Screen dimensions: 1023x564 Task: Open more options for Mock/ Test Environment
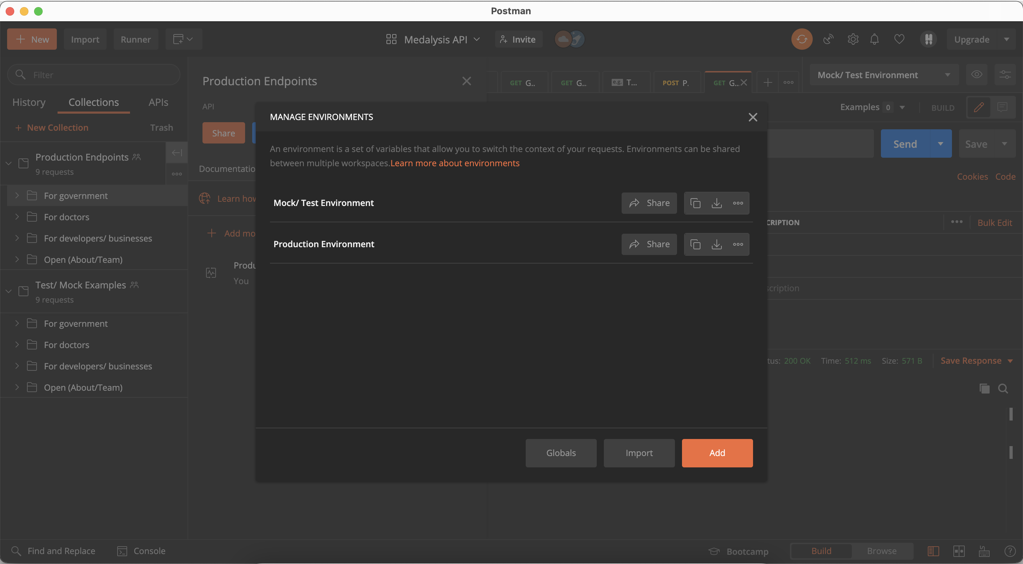click(738, 203)
